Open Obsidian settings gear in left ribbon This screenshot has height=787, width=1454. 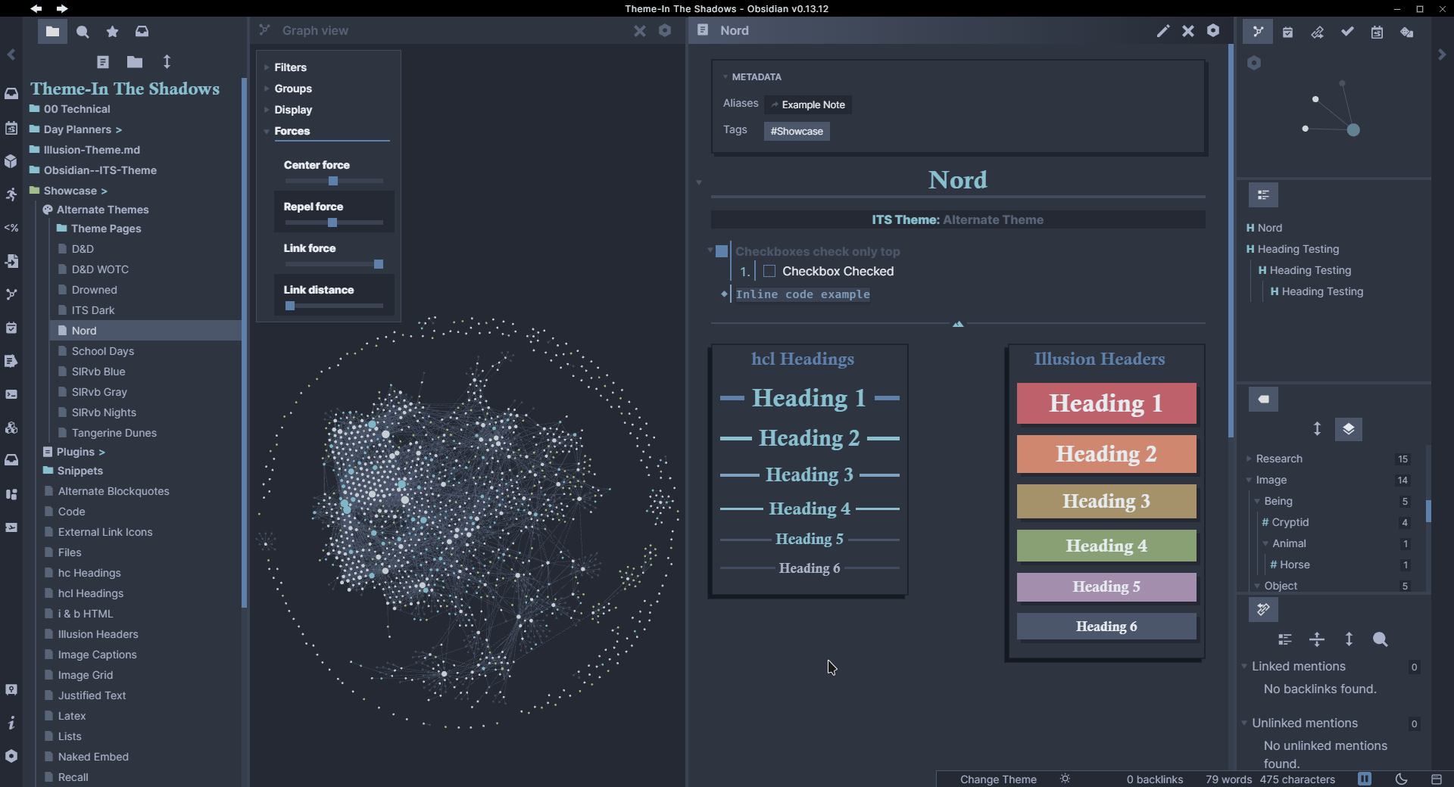point(11,756)
